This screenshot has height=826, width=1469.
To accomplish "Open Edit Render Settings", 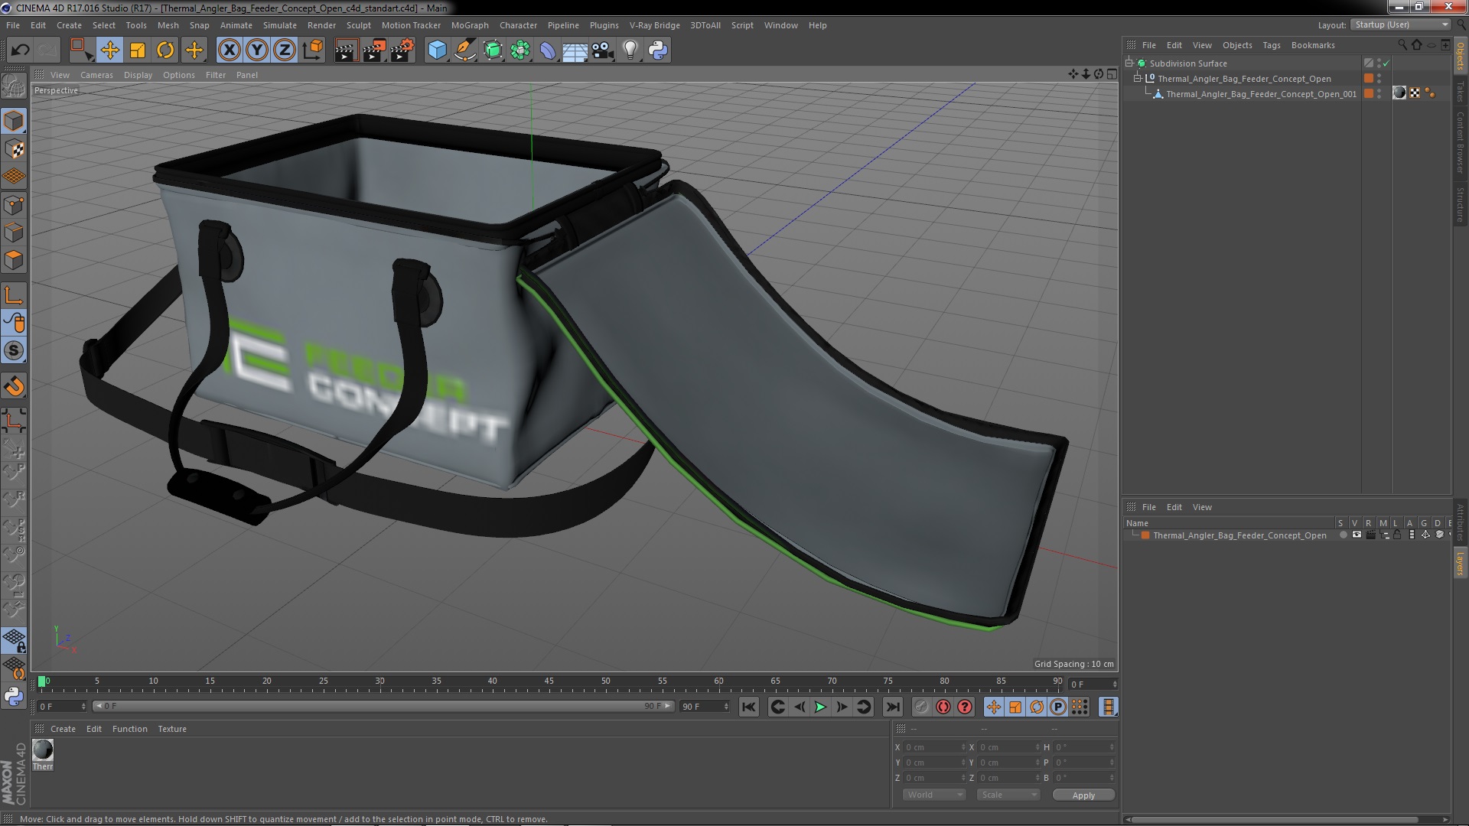I will point(402,50).
